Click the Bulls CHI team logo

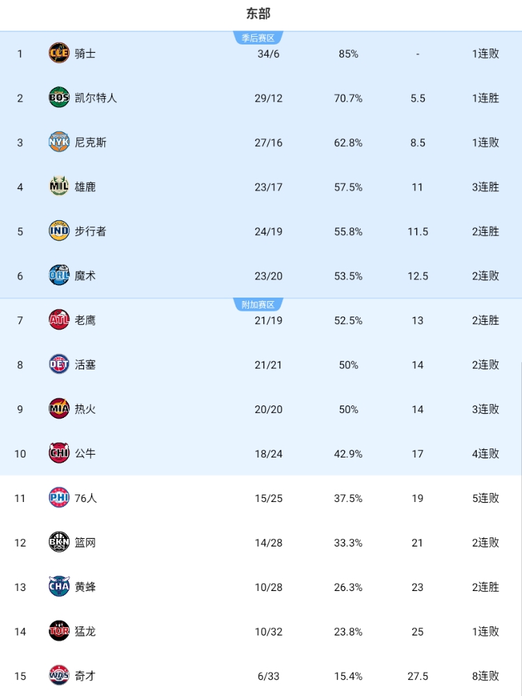pos(59,453)
